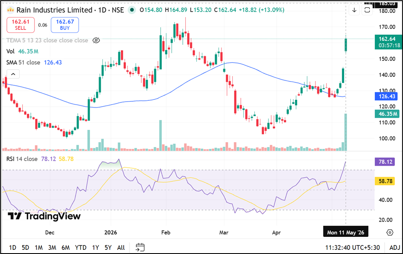Click the Mon 11 May '26 date marker

tap(345, 232)
